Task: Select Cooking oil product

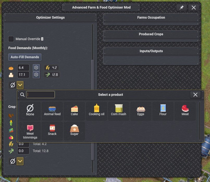Action: tap(97, 111)
